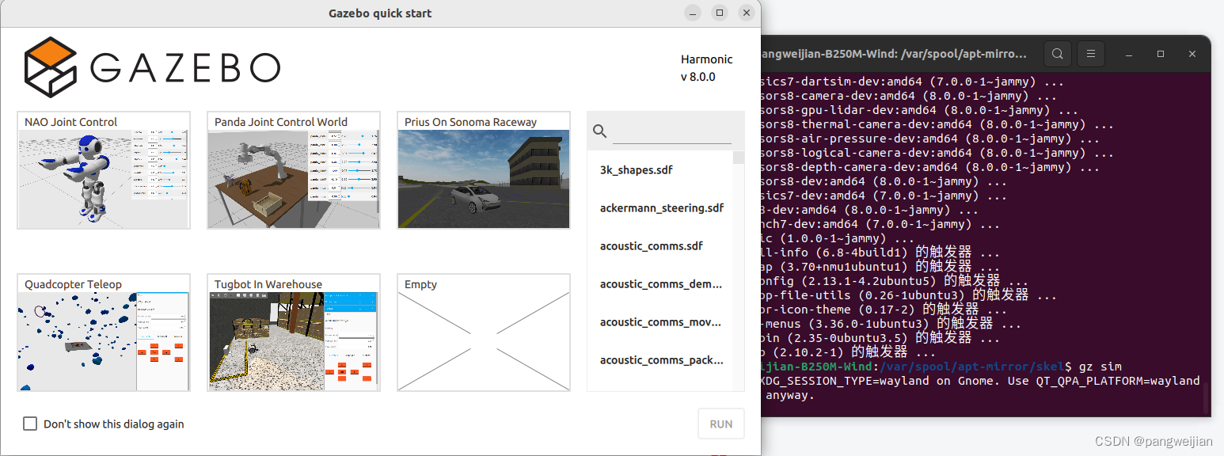Viewport: 1224px width, 456px height.
Task: Click the Gazebo logo icon
Action: click(x=50, y=67)
